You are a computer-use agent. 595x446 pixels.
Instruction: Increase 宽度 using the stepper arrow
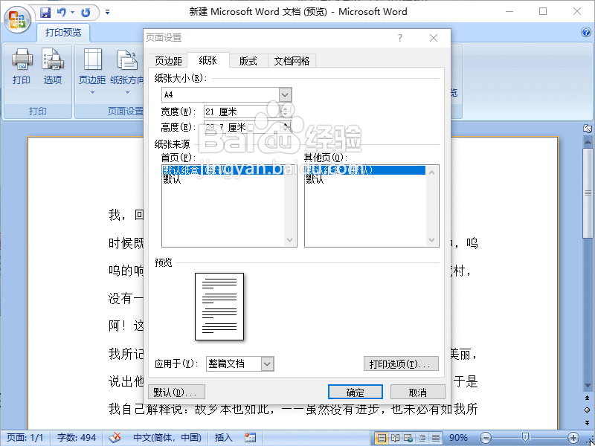286,107
